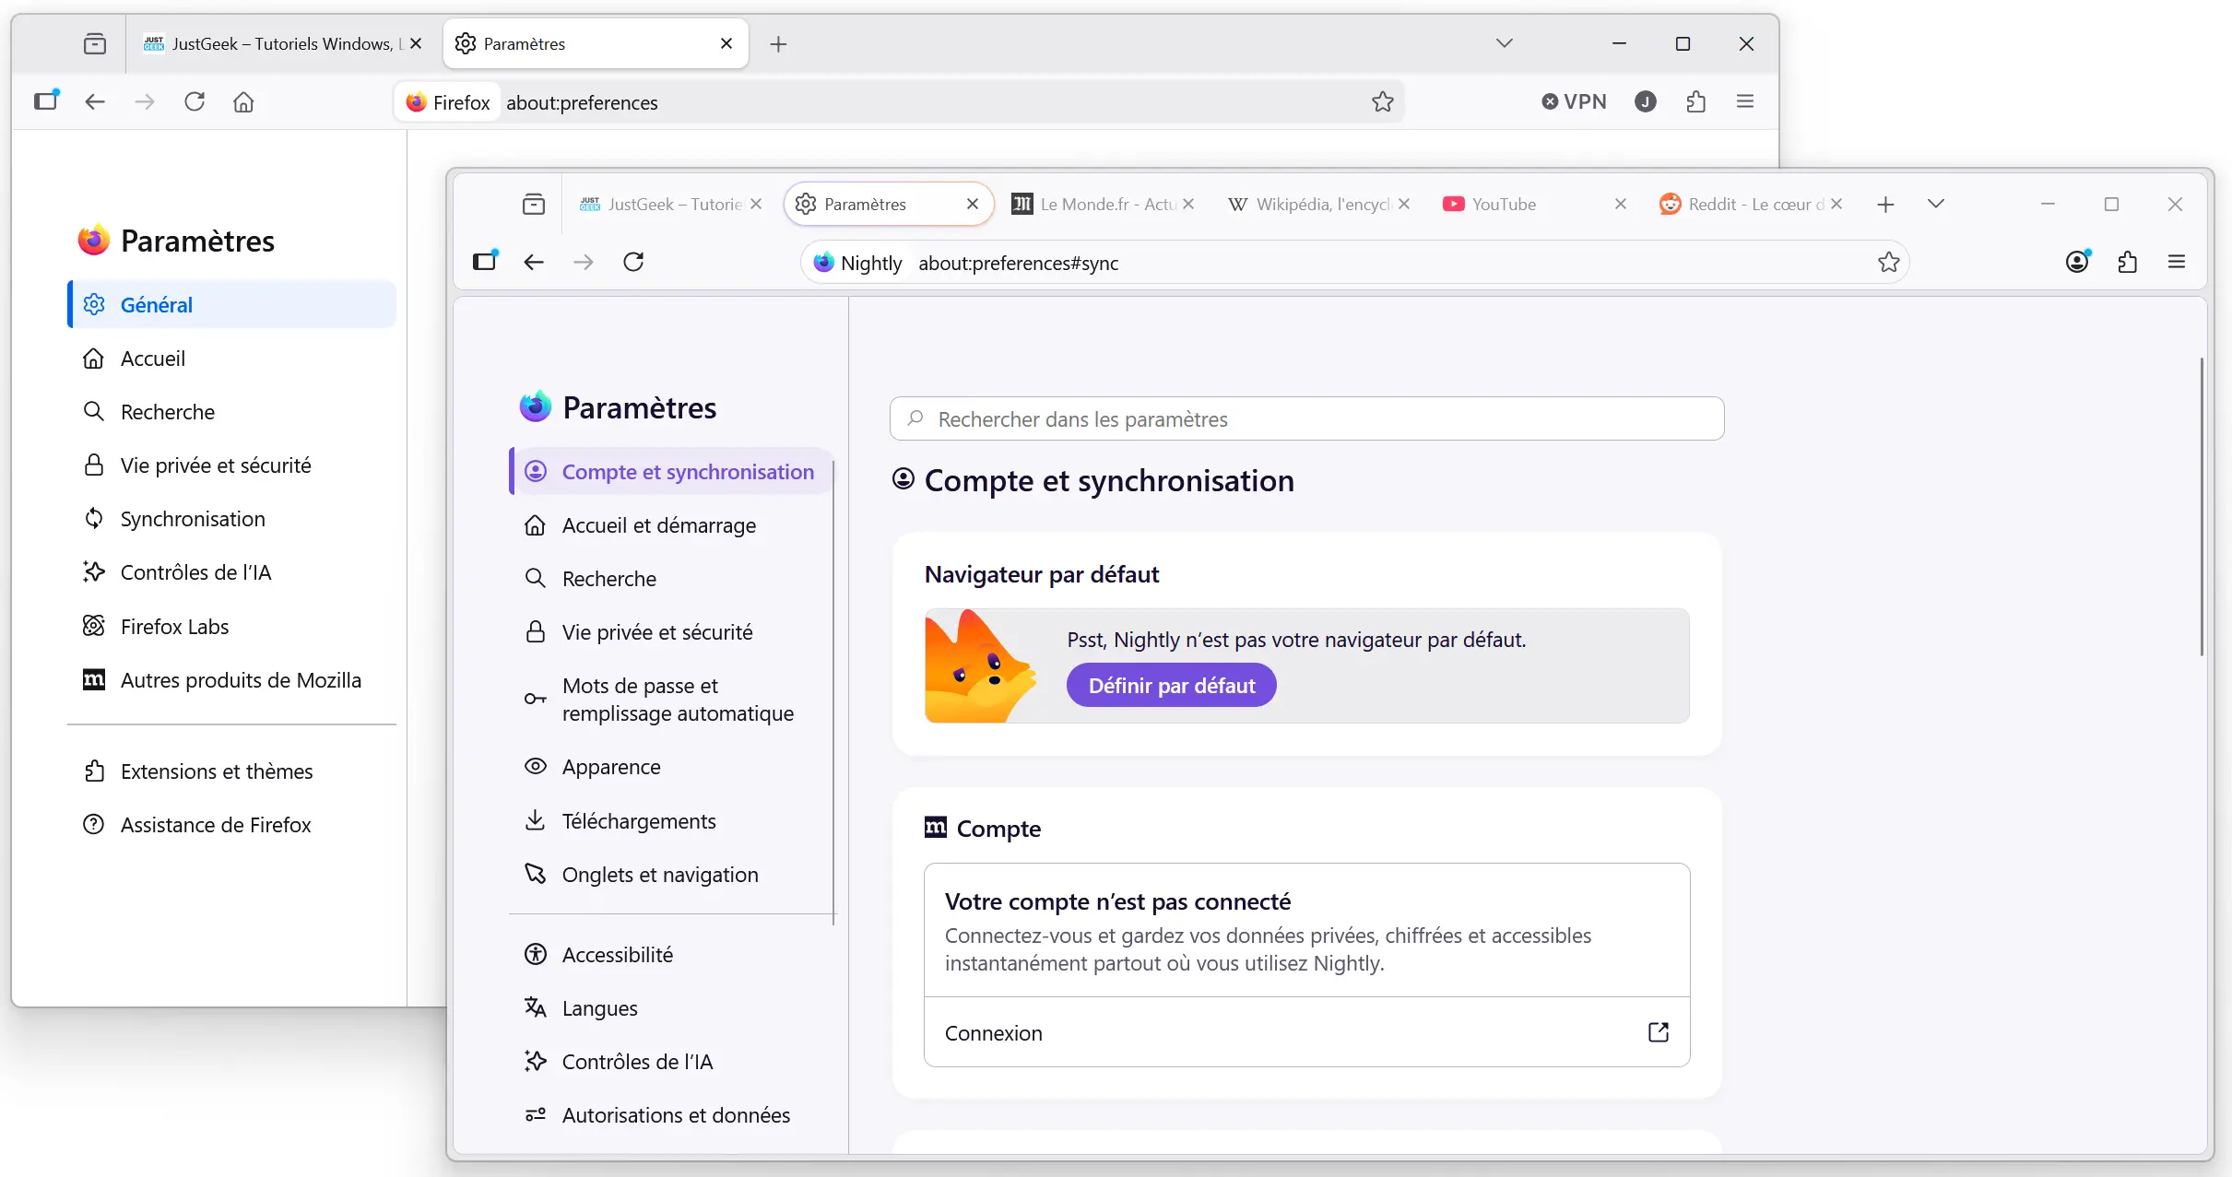Go back in the Firefox window
This screenshot has width=2232, height=1177.
coord(95,101)
